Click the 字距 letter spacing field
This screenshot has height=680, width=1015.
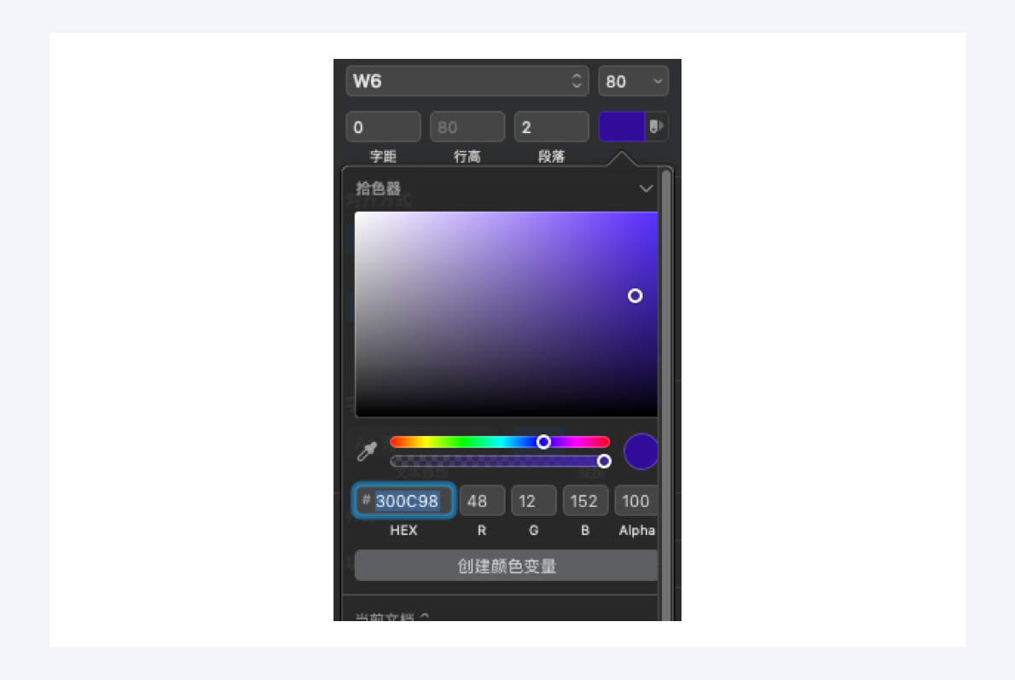tap(383, 126)
